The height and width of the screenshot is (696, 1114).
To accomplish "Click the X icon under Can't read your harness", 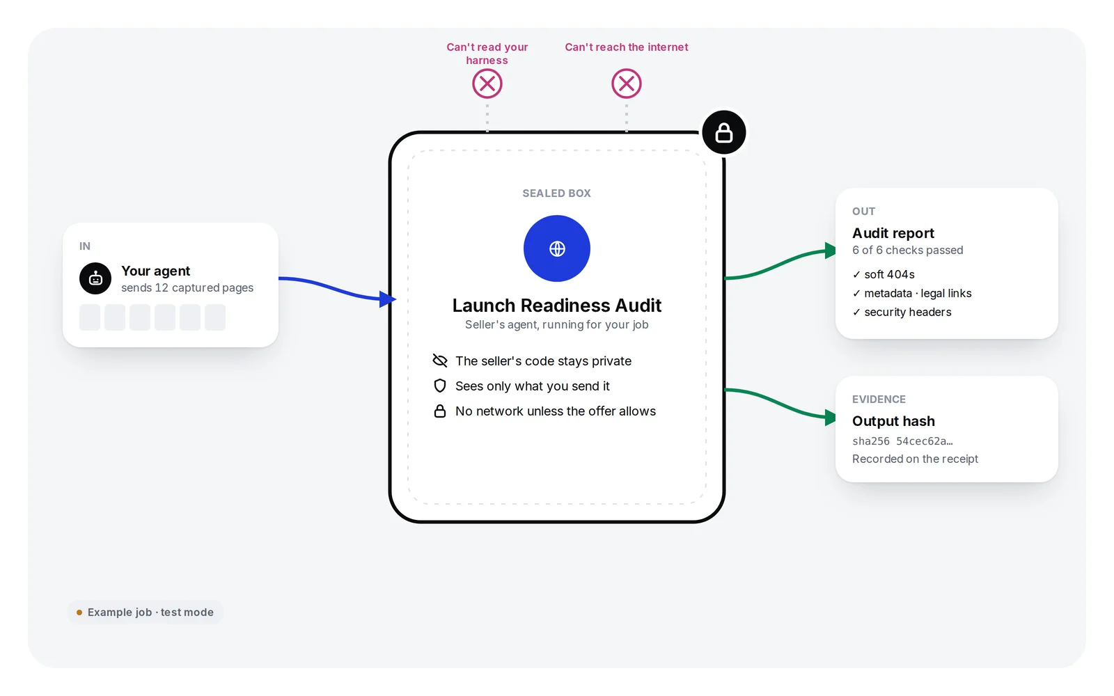I will 487,84.
